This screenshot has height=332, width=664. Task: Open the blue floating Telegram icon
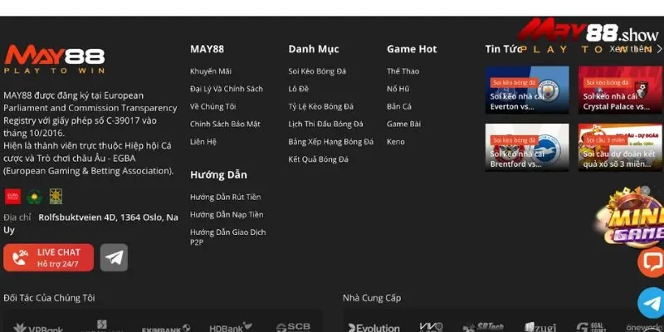coord(652,302)
